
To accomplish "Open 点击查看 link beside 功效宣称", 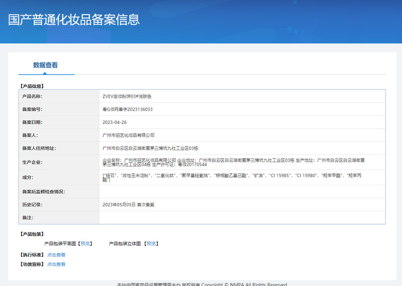I will [x=56, y=264].
